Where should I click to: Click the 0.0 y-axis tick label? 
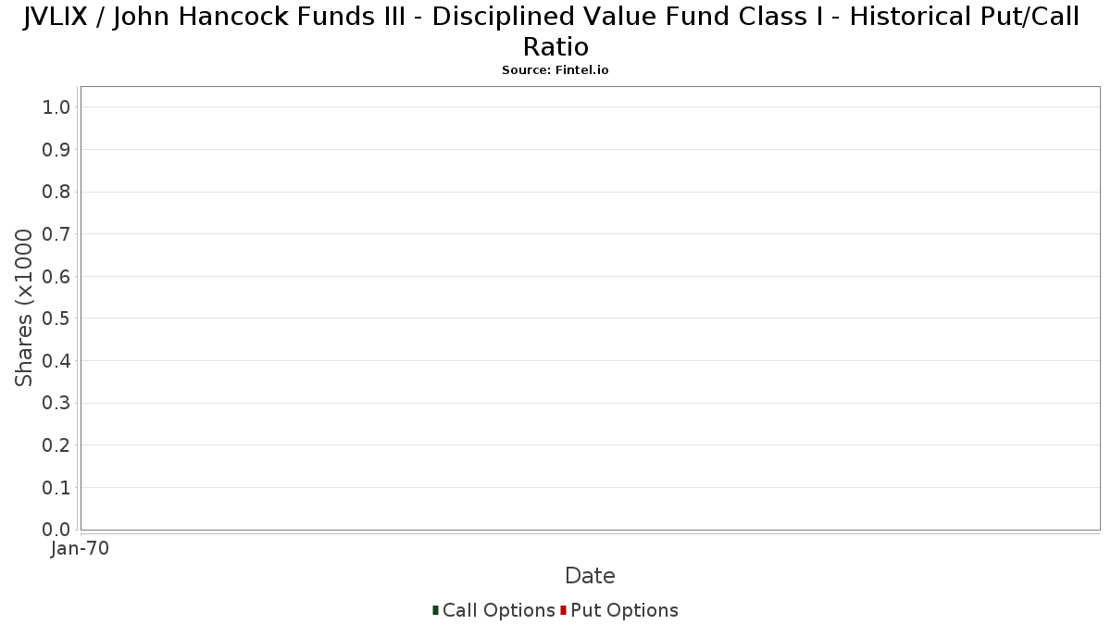56,530
